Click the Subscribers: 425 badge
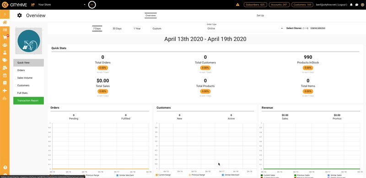This screenshot has height=178, width=366. pos(255,5)
